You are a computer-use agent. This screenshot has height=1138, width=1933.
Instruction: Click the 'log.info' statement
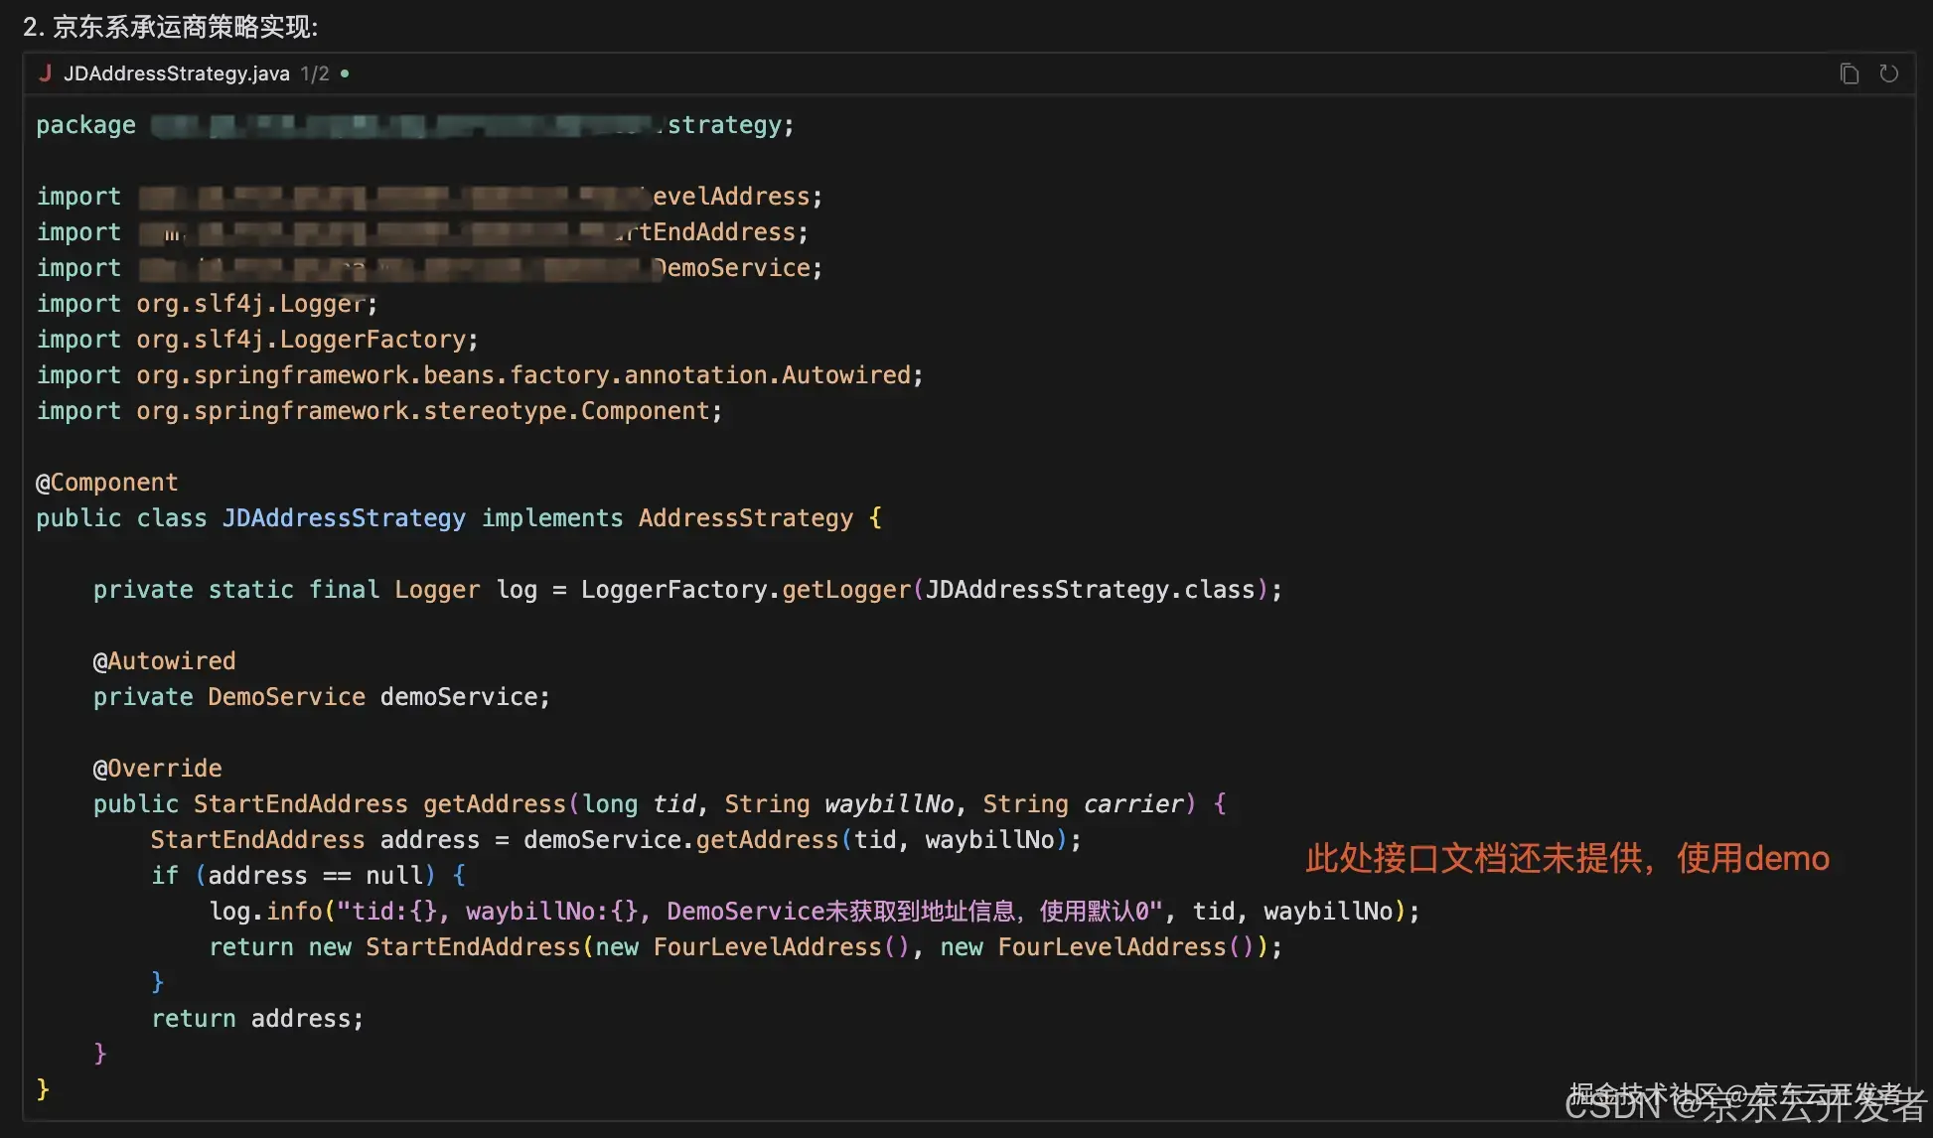[x=815, y=912]
